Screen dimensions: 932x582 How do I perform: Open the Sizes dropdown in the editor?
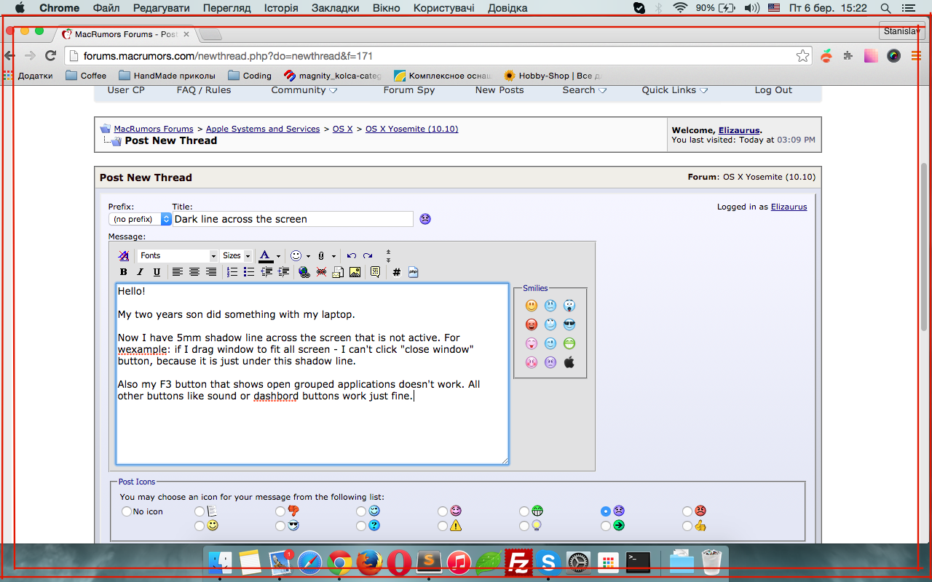pos(237,255)
